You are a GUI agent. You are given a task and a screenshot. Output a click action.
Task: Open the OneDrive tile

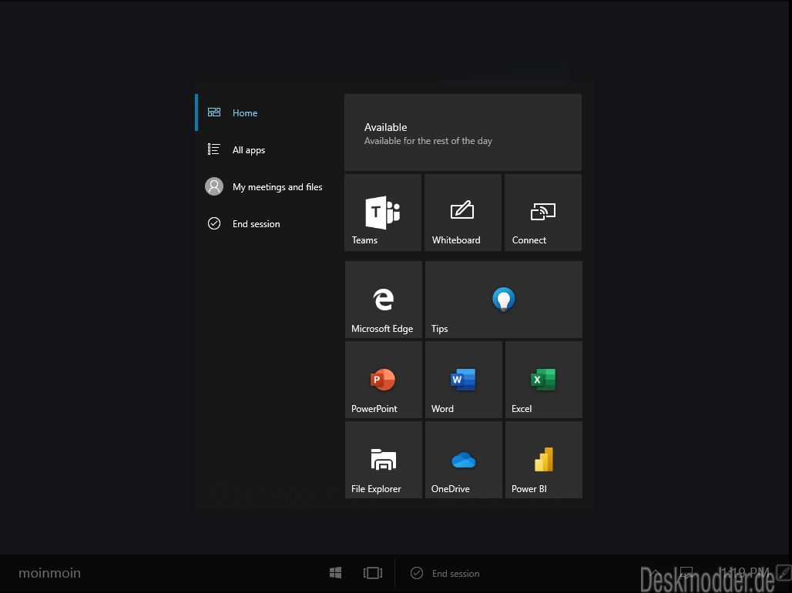[x=464, y=460]
